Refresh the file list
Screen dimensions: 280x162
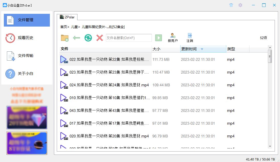coord(88,38)
